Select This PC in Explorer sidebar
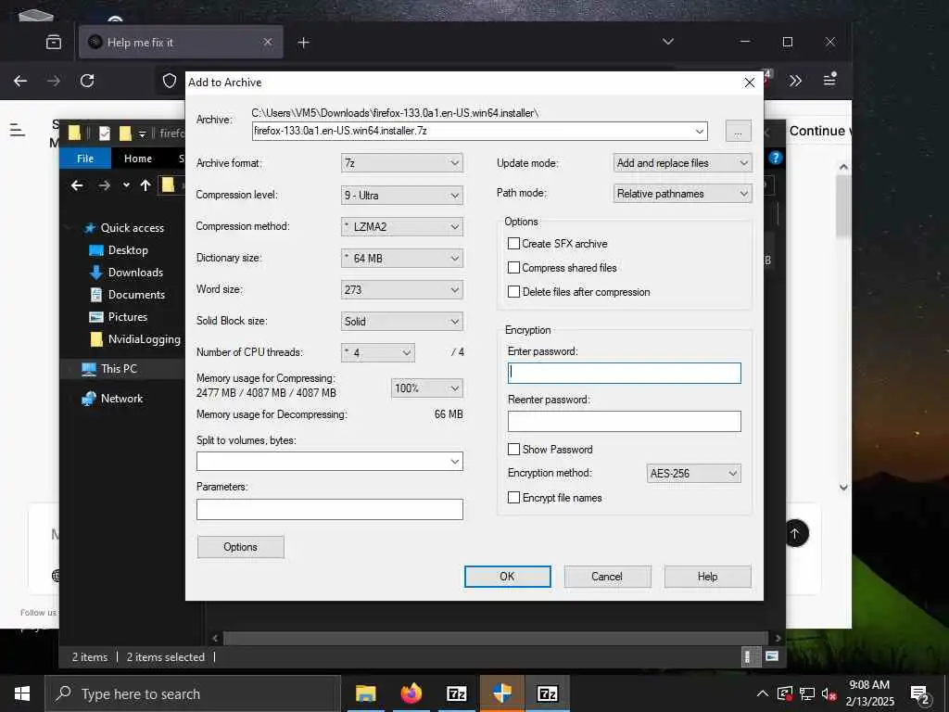The width and height of the screenshot is (949, 712). [x=119, y=369]
